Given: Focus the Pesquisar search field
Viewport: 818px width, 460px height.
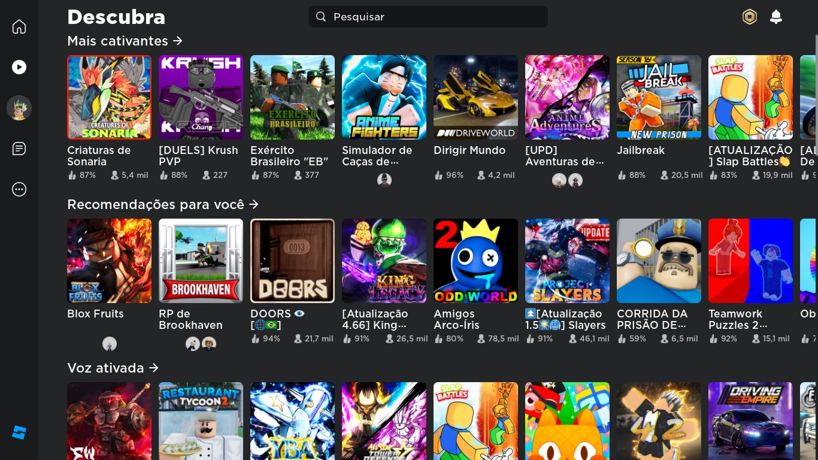Looking at the screenshot, I should coord(428,17).
